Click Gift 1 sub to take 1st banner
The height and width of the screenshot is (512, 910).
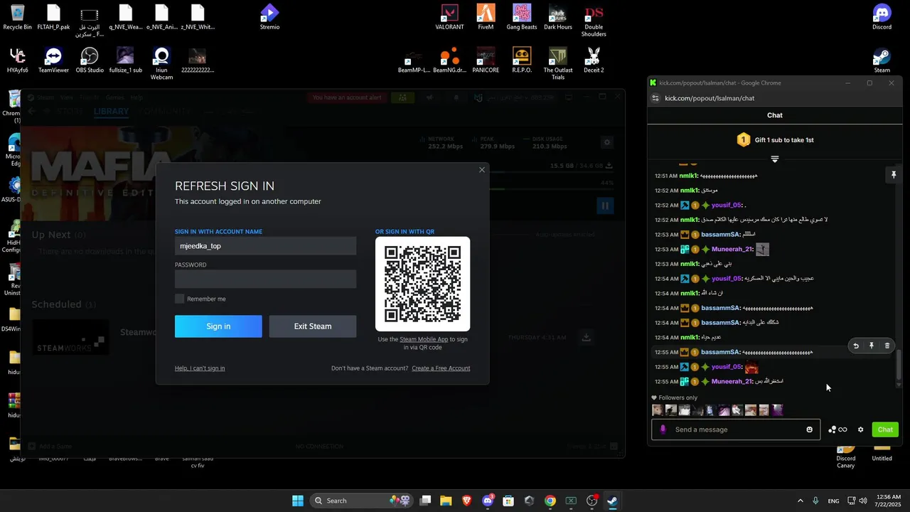775,140
